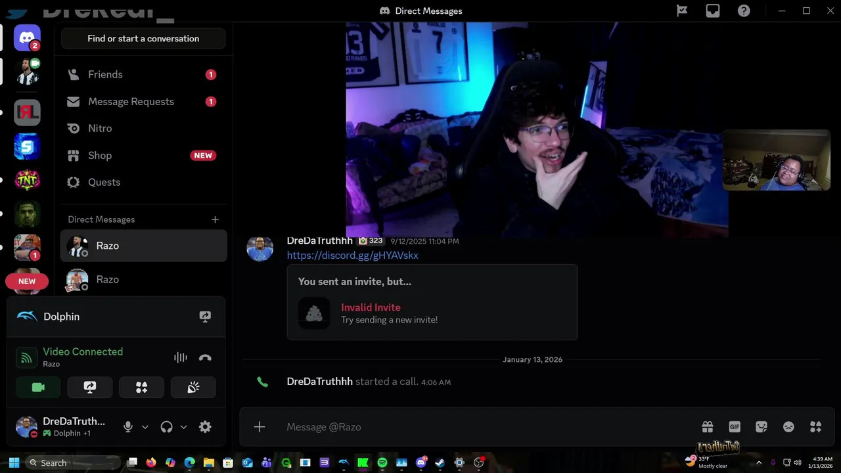Disconnect from the call
The height and width of the screenshot is (473, 841).
click(x=205, y=357)
